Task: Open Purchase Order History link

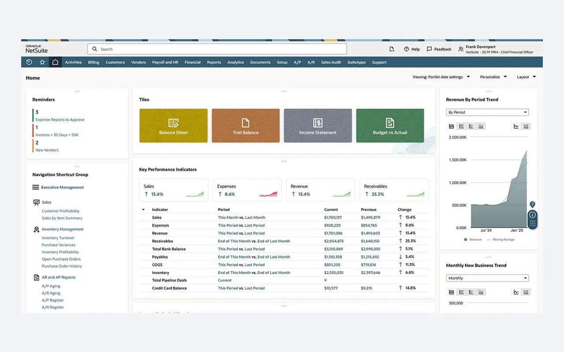Action: point(62,266)
